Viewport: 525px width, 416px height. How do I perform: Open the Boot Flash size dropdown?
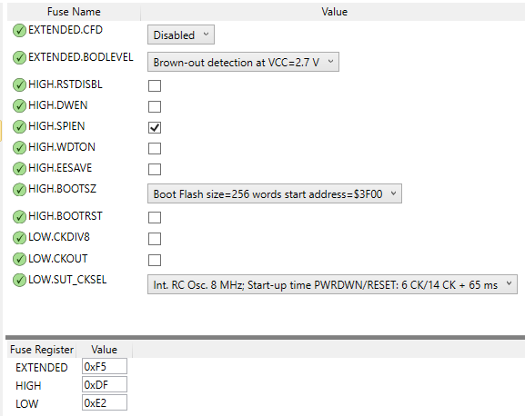point(275,193)
